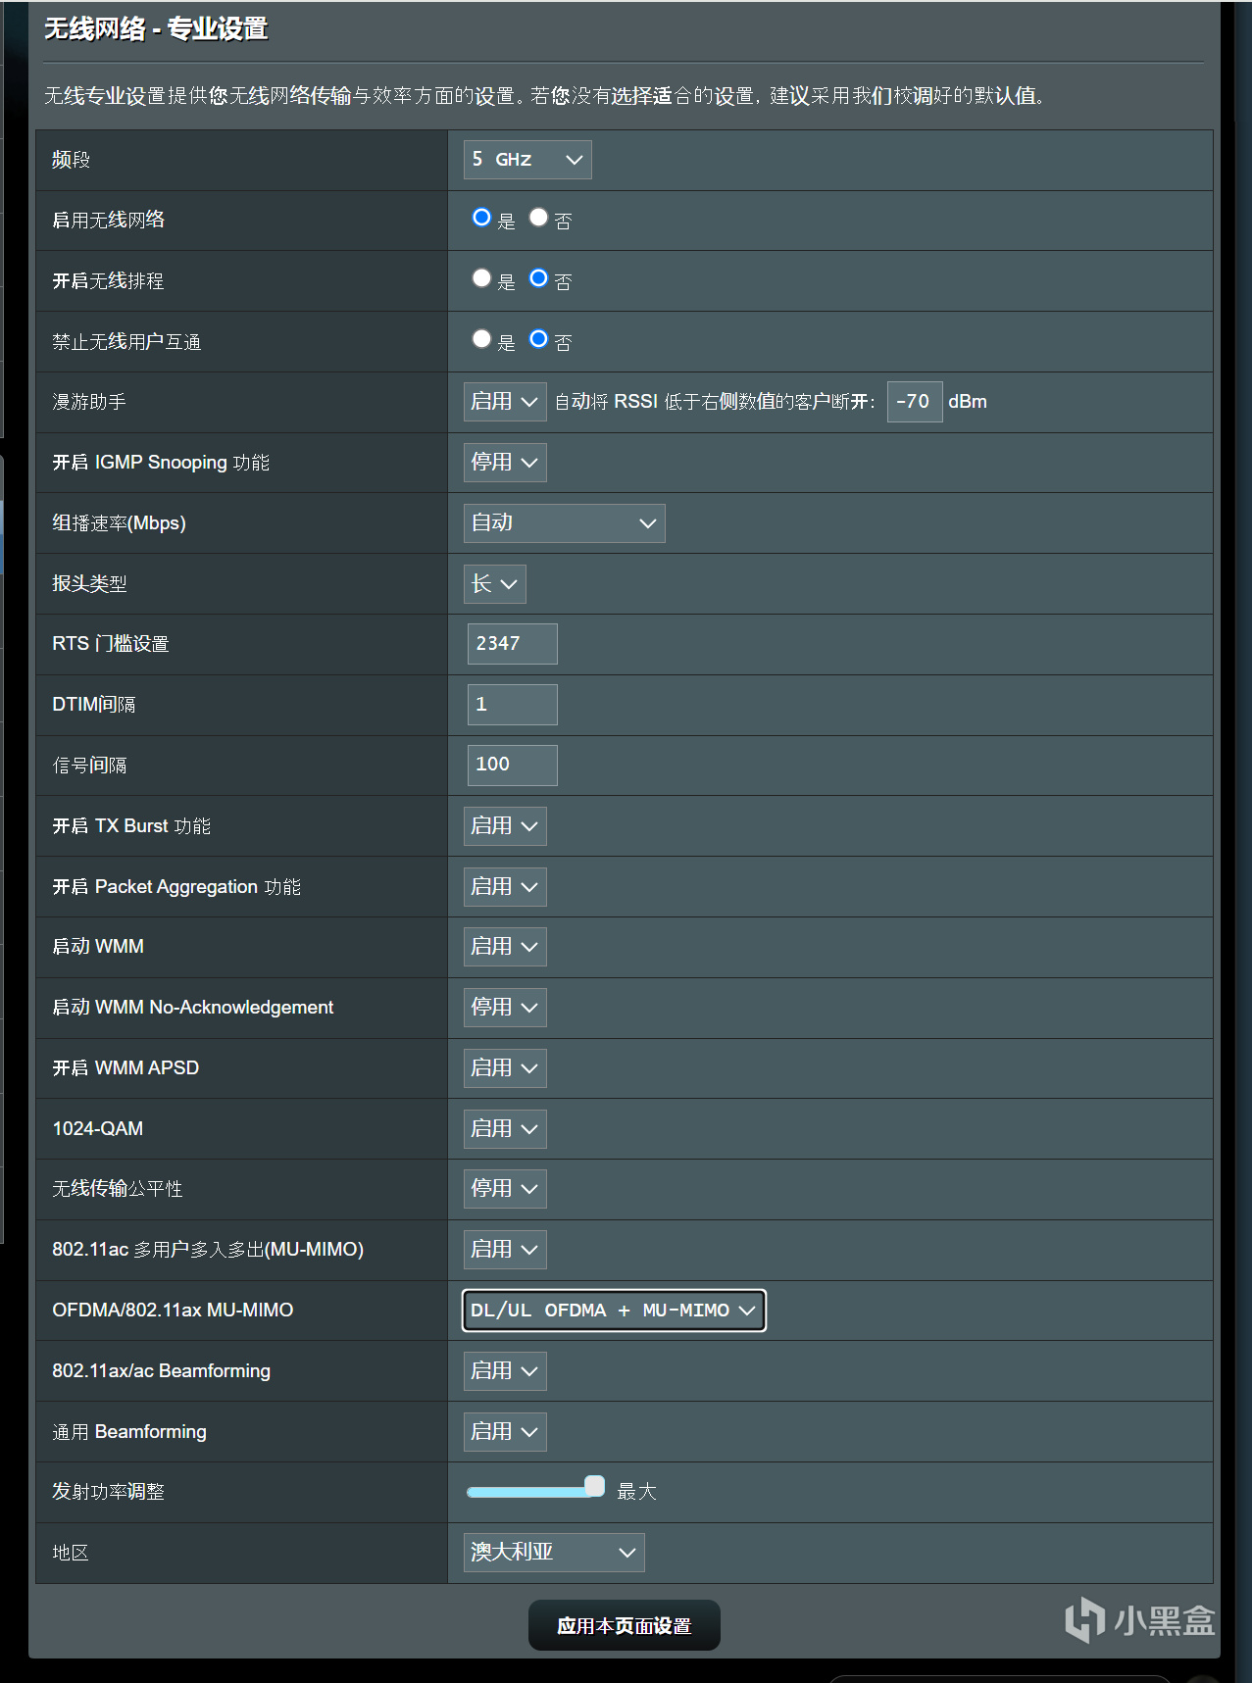Click the 信号间隔 input field
The image size is (1252, 1683).
coord(512,766)
